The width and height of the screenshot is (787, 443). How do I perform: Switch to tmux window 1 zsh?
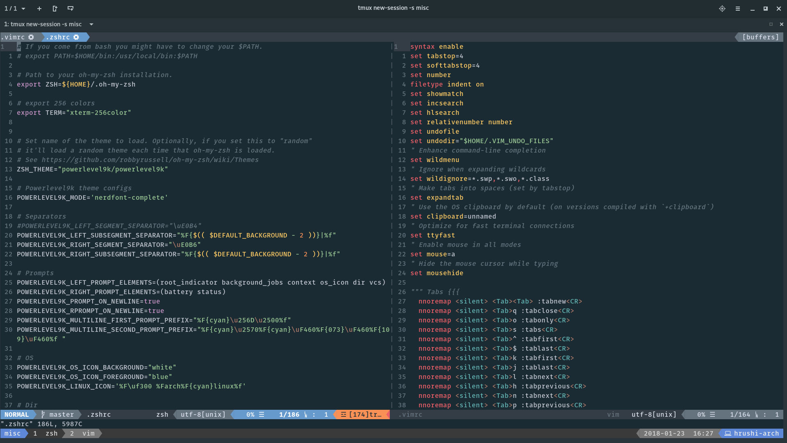click(45, 433)
